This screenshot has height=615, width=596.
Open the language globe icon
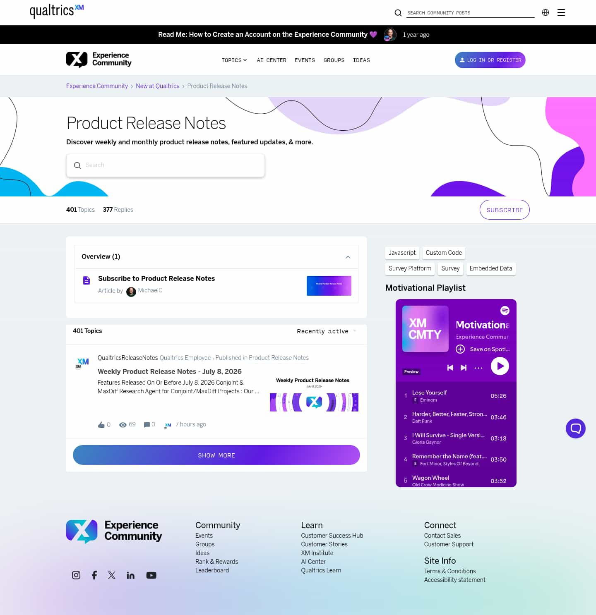546,12
